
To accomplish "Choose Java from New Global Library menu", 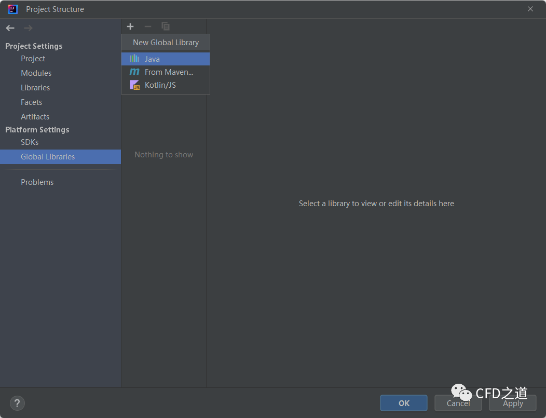I will pyautogui.click(x=166, y=59).
